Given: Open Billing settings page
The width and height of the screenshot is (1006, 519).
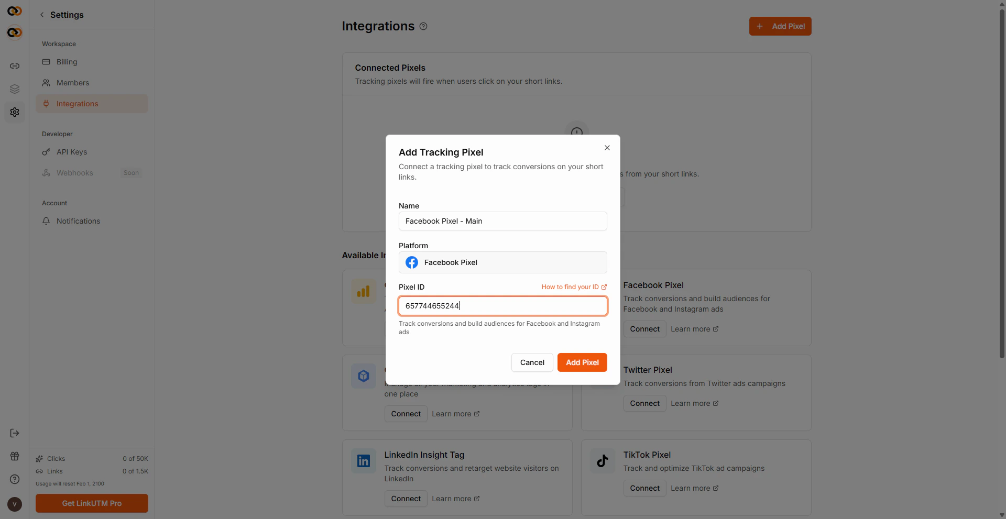Looking at the screenshot, I should pos(92,62).
